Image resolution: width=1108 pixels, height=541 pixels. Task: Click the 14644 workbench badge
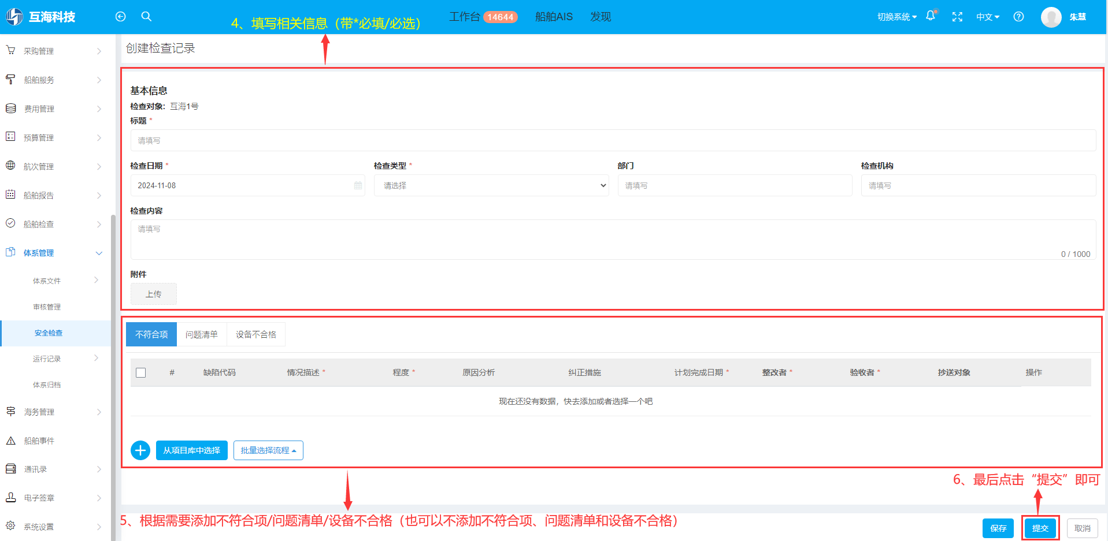(501, 17)
